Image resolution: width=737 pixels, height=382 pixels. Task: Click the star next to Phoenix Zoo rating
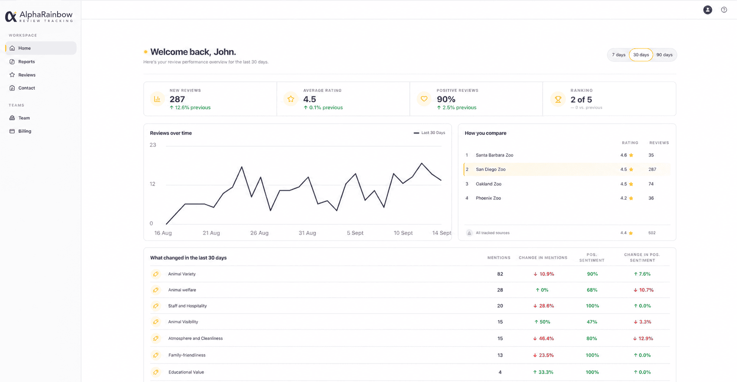631,198
